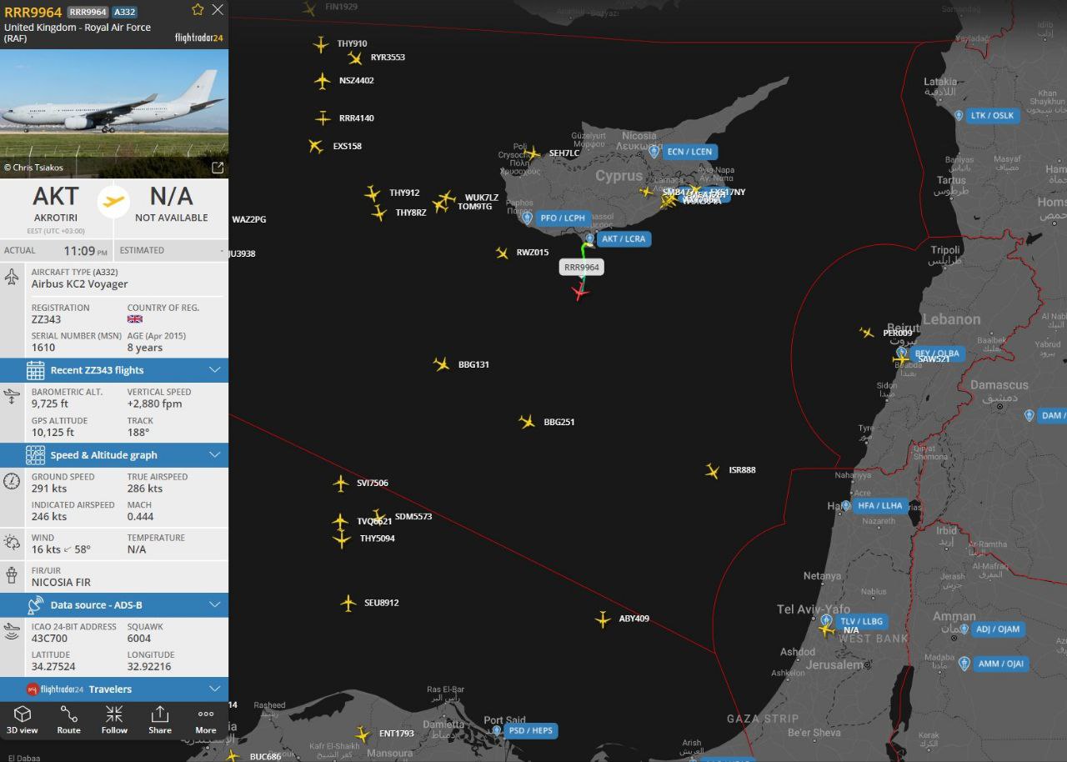
Task: Select the red RRR9964 aircraft on map
Action: [x=580, y=292]
